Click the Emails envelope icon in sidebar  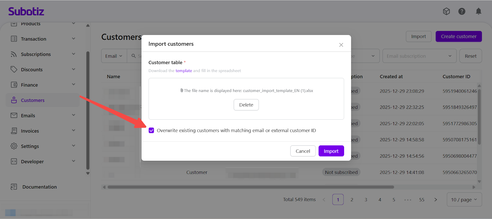[x=14, y=116]
